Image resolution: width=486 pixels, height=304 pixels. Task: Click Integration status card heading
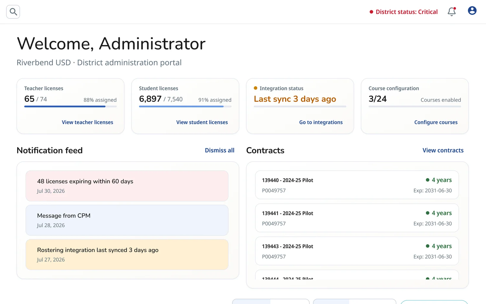pyautogui.click(x=281, y=88)
